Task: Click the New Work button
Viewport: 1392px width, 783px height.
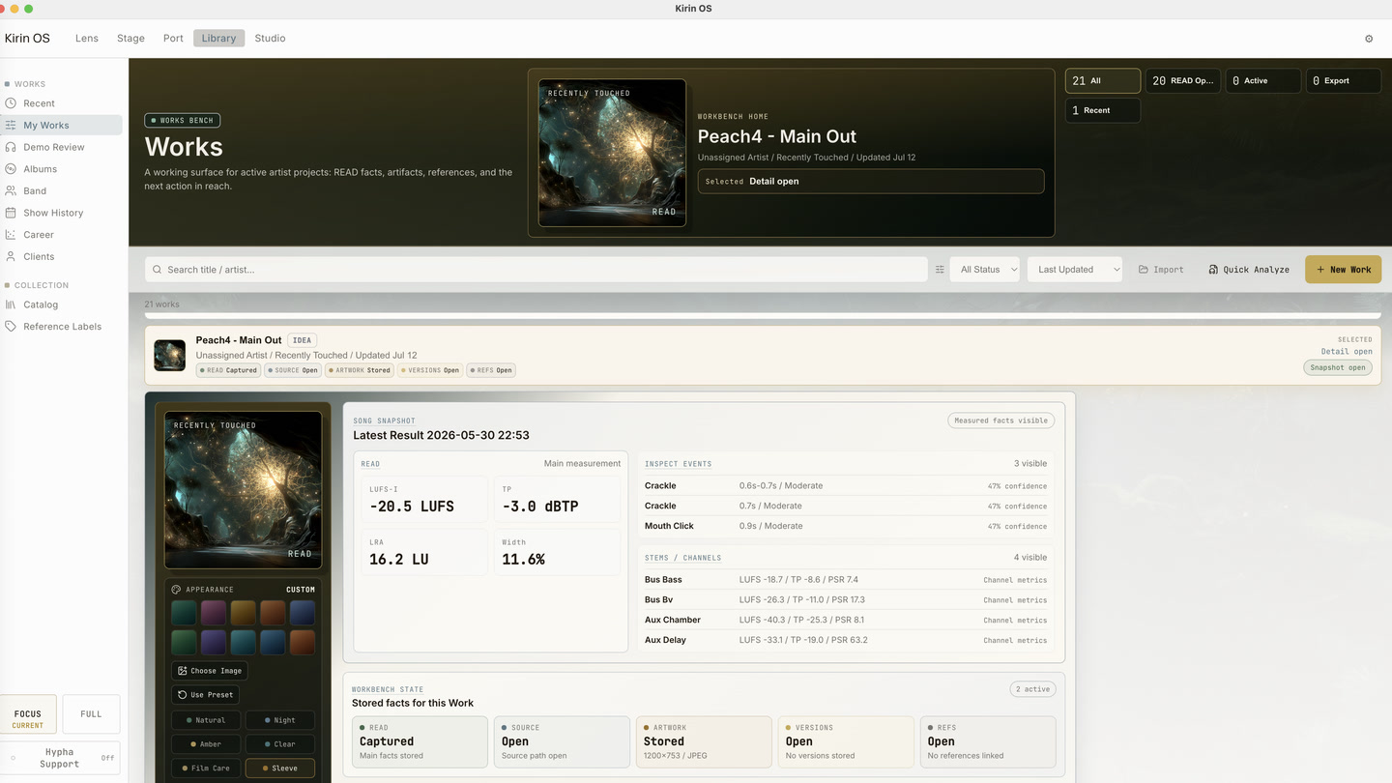Action: click(1343, 270)
